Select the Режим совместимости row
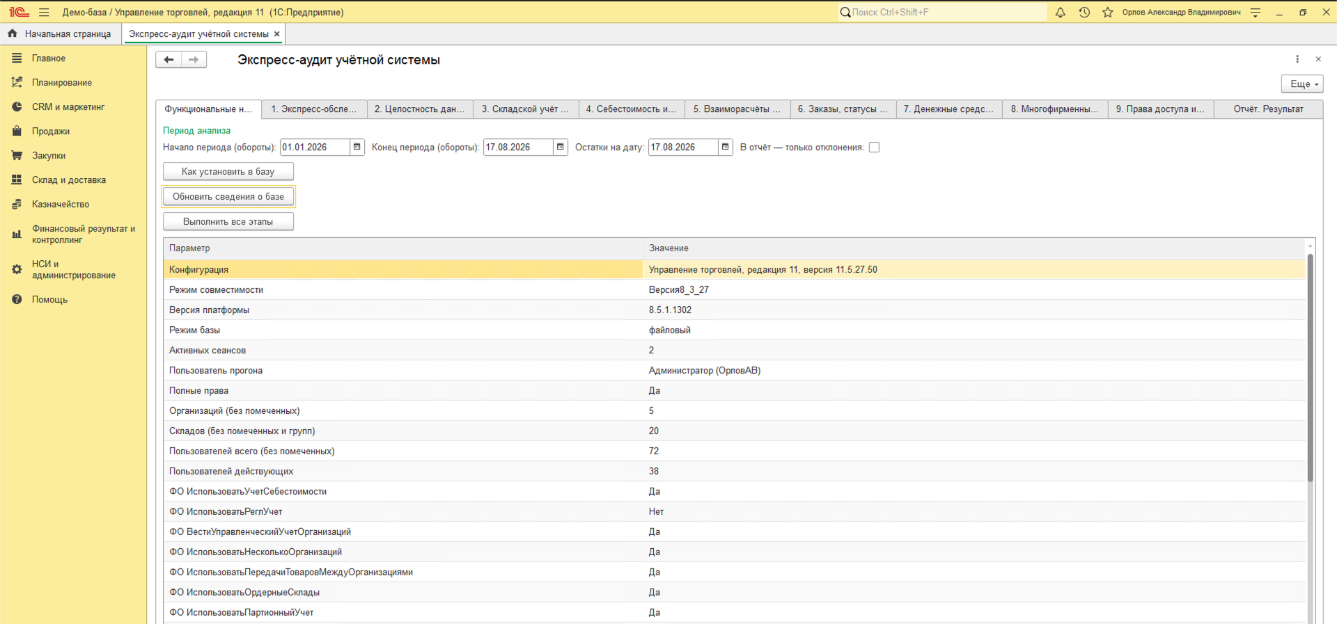The height and width of the screenshot is (624, 1337). 734,290
